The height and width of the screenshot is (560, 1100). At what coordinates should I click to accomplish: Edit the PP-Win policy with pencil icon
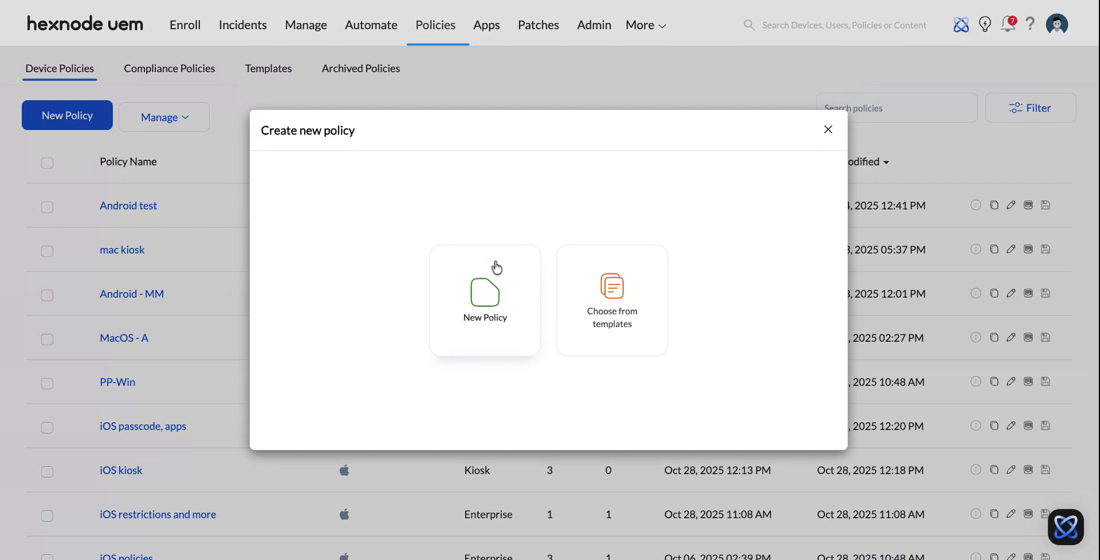coord(1011,381)
